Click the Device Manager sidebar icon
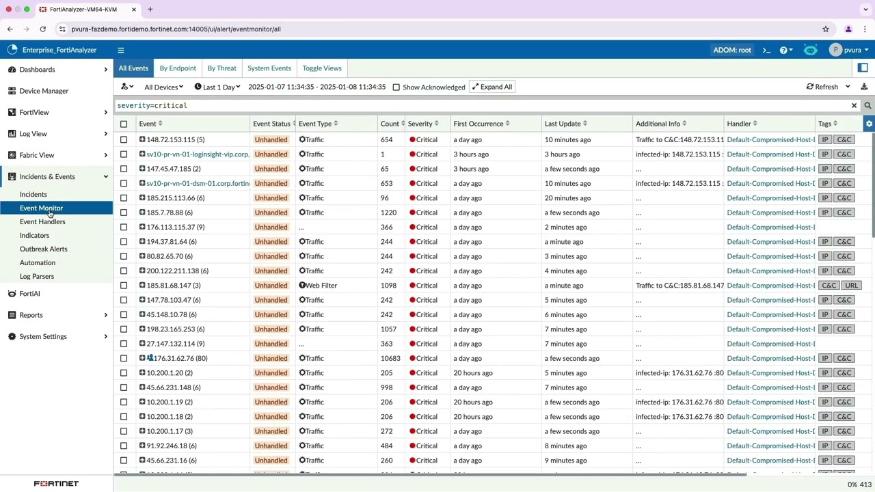 pos(12,91)
